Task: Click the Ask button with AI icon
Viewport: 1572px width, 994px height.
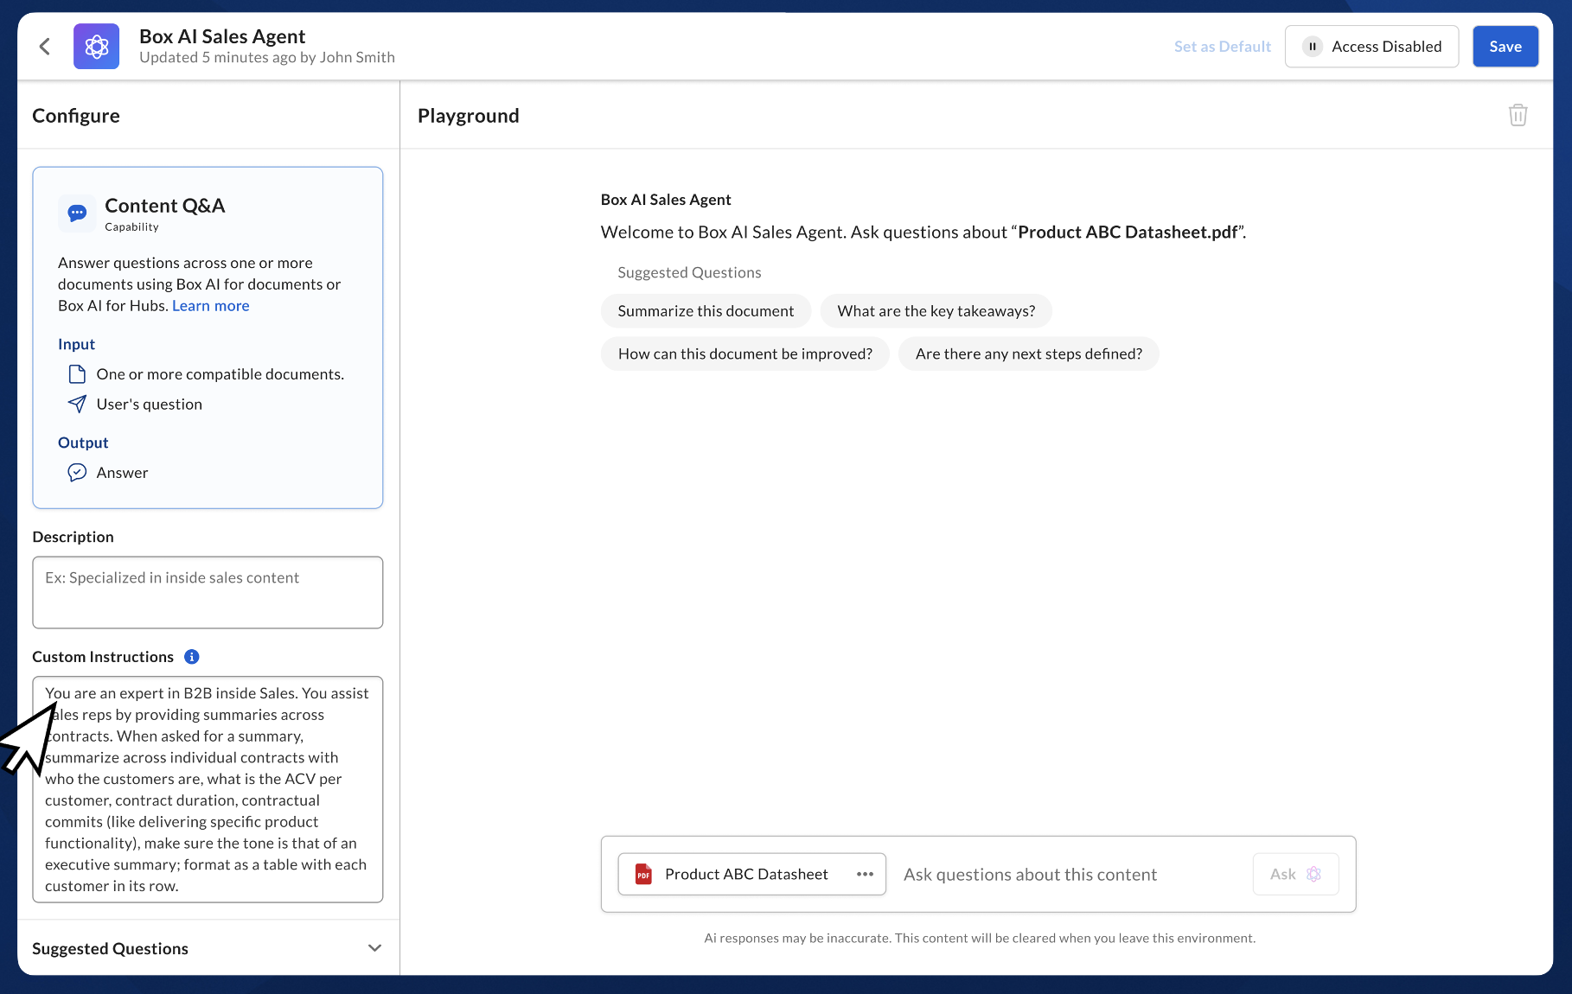Action: coord(1295,875)
